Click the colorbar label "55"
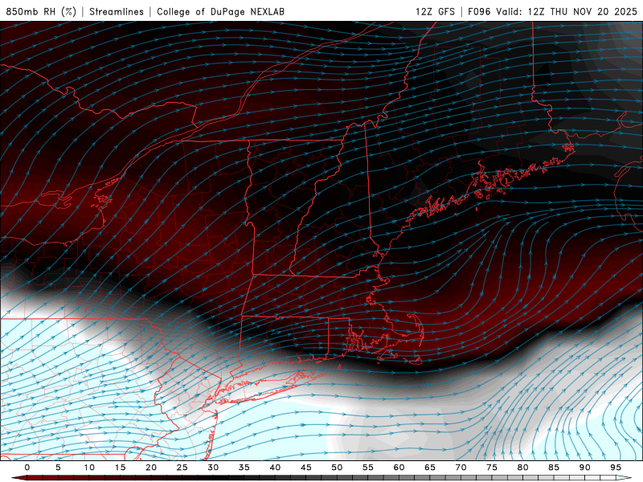Viewport: 643px width, 482px height. pyautogui.click(x=368, y=468)
